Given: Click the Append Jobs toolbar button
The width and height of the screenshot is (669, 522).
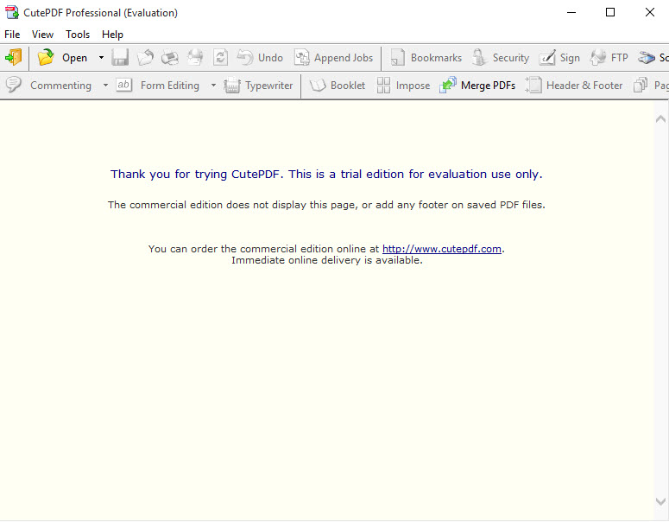Looking at the screenshot, I should pos(334,57).
